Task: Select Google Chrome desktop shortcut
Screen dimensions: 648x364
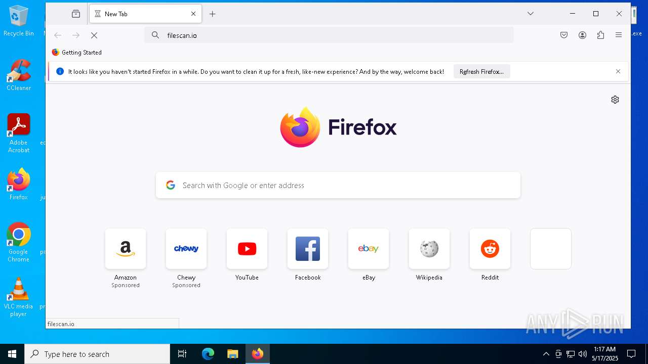Action: point(19,243)
